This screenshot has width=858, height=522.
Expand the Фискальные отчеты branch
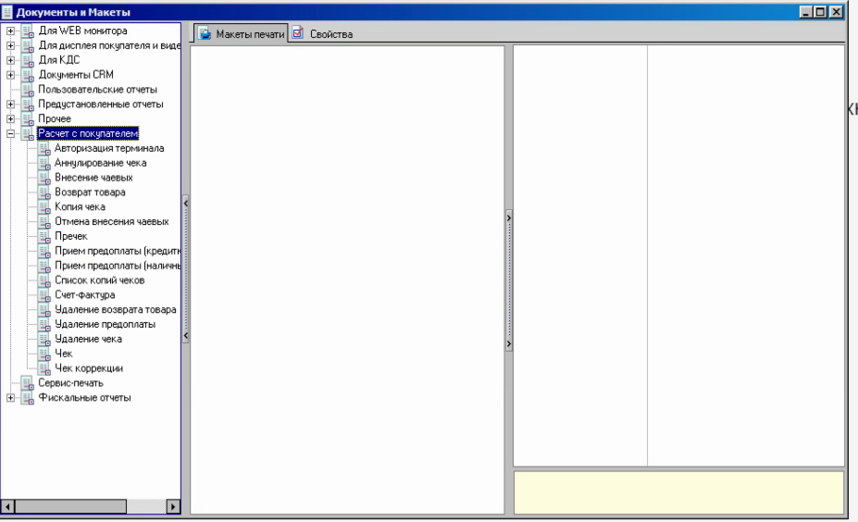coord(10,398)
